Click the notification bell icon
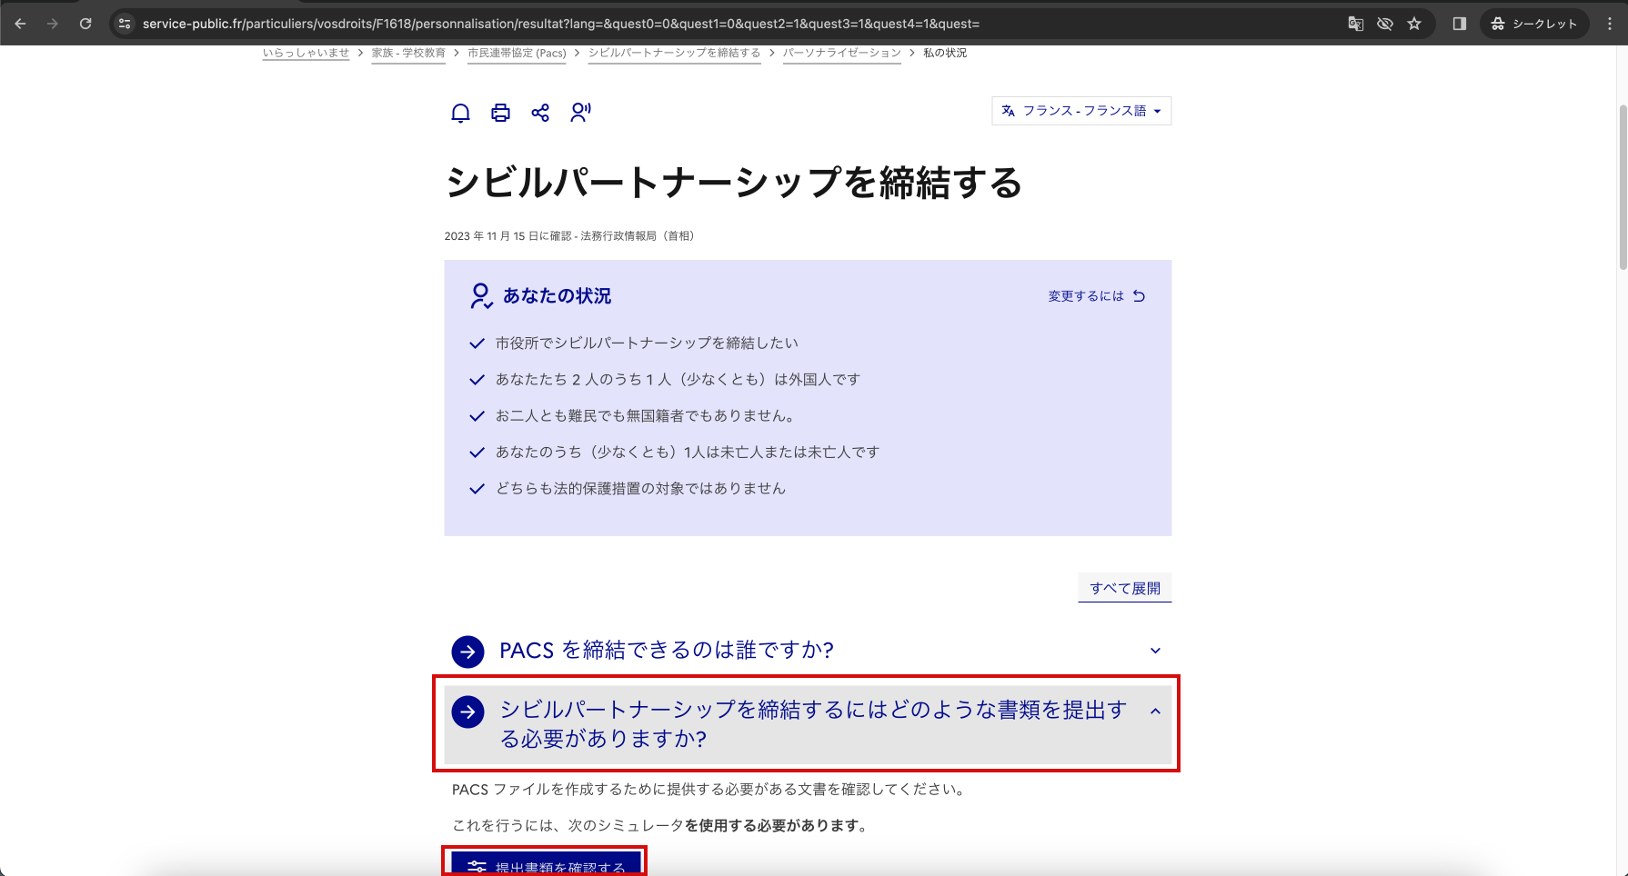Screen dimensions: 1628x876 pos(461,113)
